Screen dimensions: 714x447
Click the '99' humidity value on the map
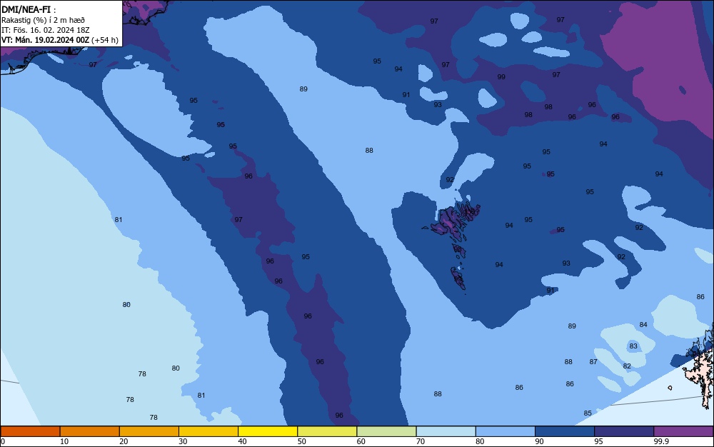pyautogui.click(x=501, y=77)
